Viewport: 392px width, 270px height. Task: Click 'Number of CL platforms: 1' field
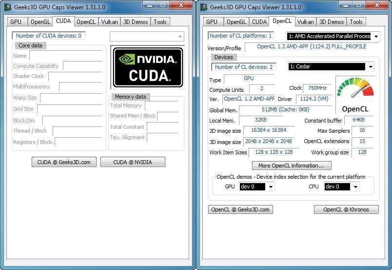(241, 36)
